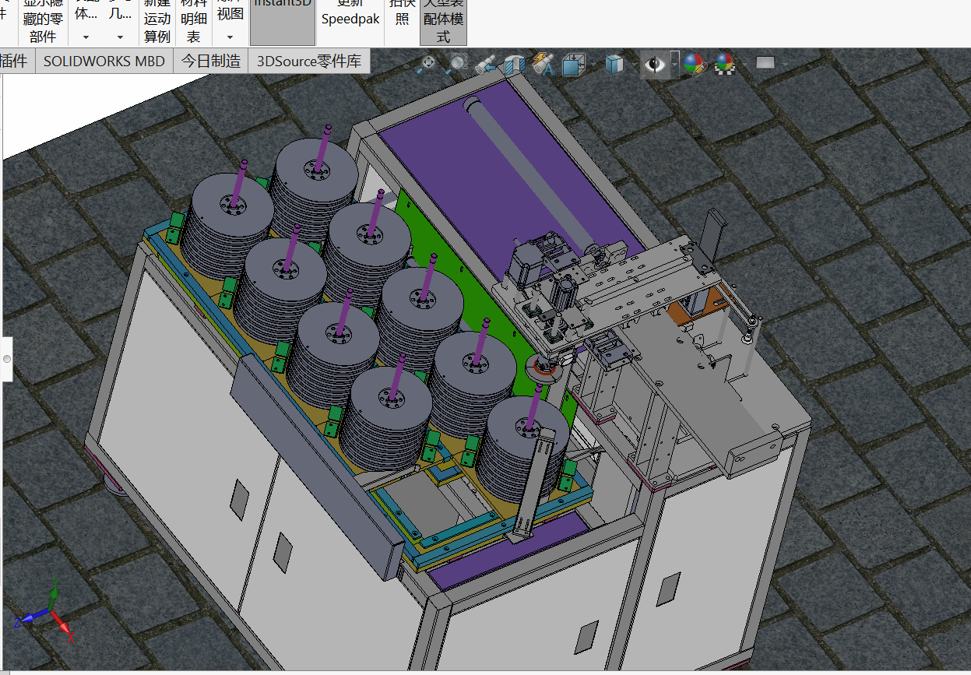Viewport: 971px width, 675px height.
Task: Open the View Orientation cube icon
Action: (x=573, y=65)
